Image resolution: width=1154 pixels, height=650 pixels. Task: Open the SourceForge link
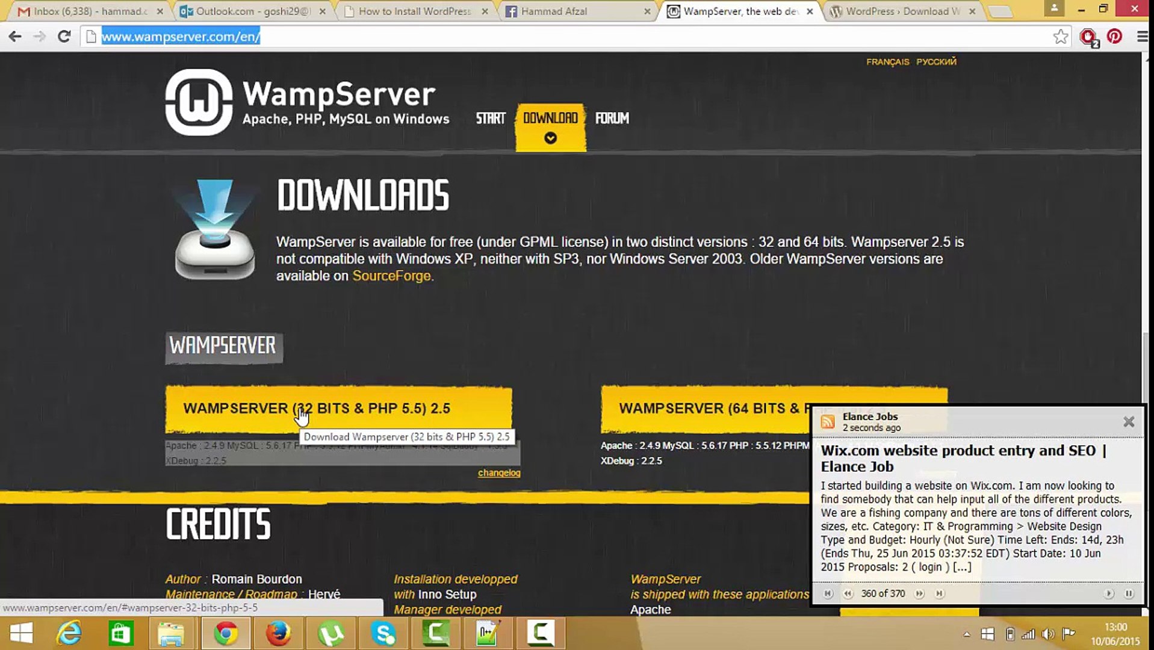(391, 276)
